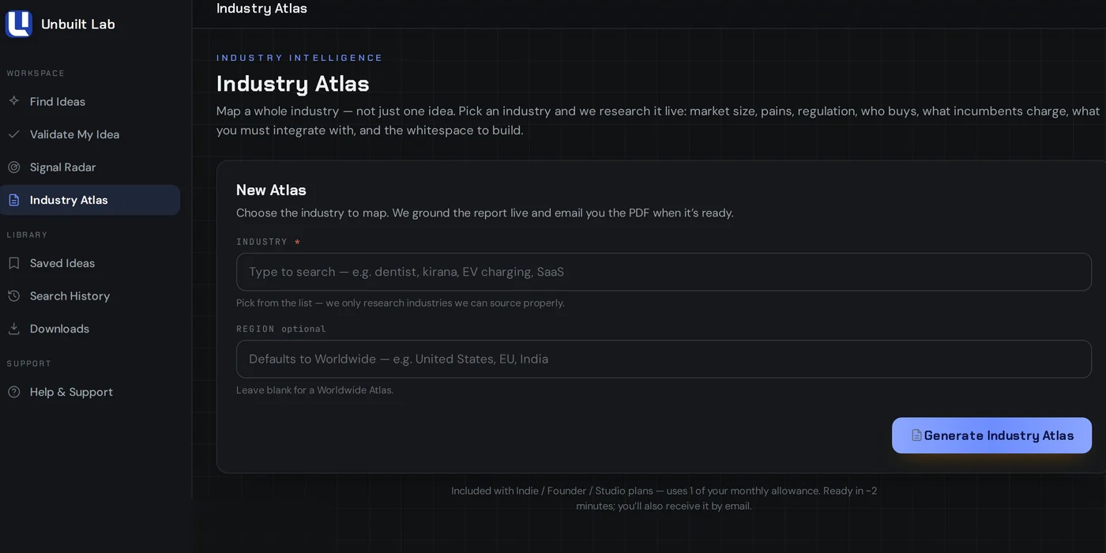Click the 'INDUSTRY INTELLIGENCE' label
The height and width of the screenshot is (553, 1106).
click(299, 58)
